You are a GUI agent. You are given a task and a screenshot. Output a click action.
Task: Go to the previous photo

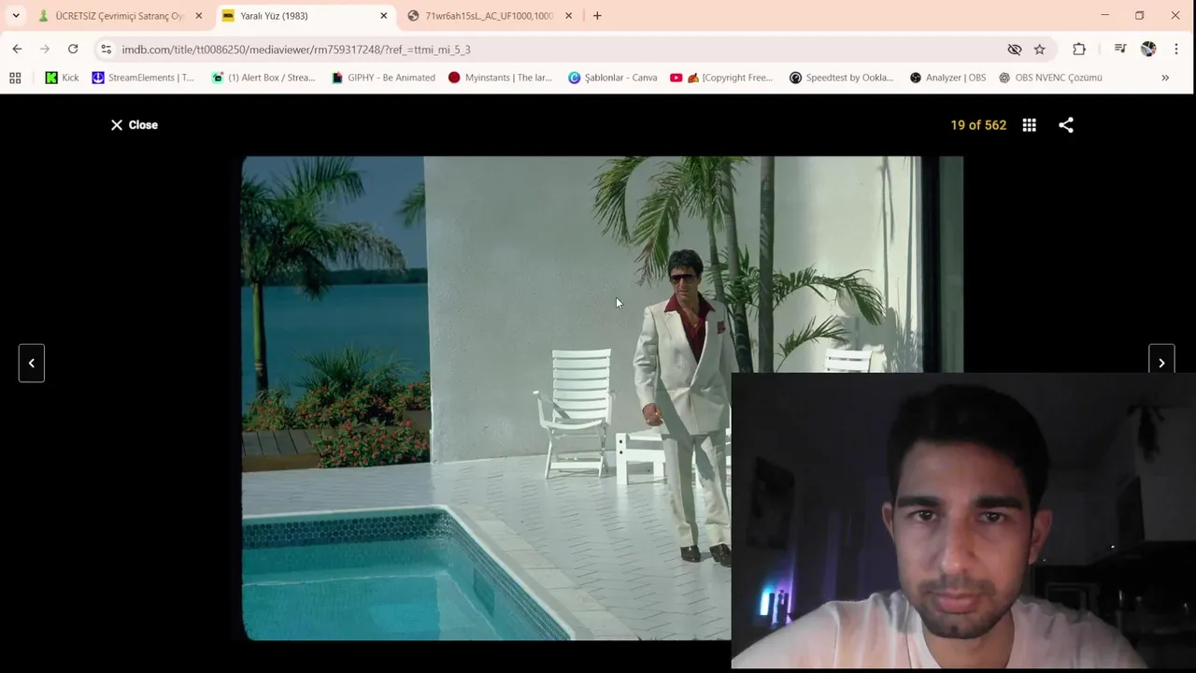coord(32,363)
